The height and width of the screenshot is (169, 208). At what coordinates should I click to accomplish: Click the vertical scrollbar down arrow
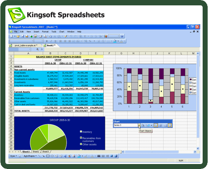(x=198, y=148)
